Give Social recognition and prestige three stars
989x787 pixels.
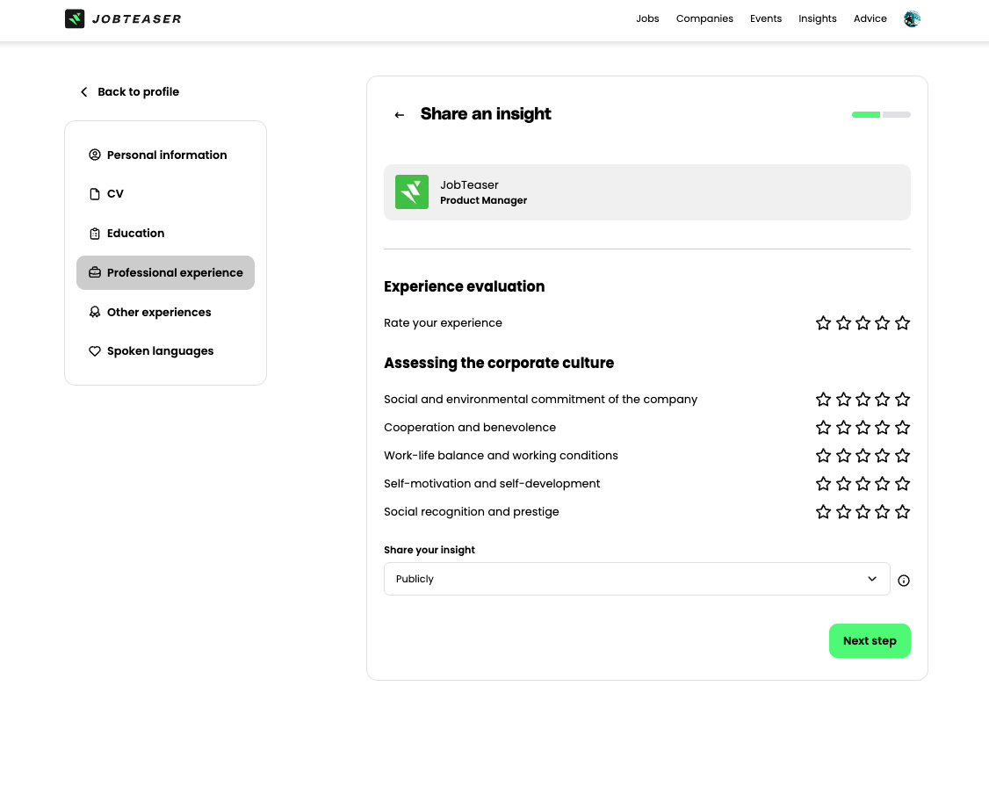point(863,511)
